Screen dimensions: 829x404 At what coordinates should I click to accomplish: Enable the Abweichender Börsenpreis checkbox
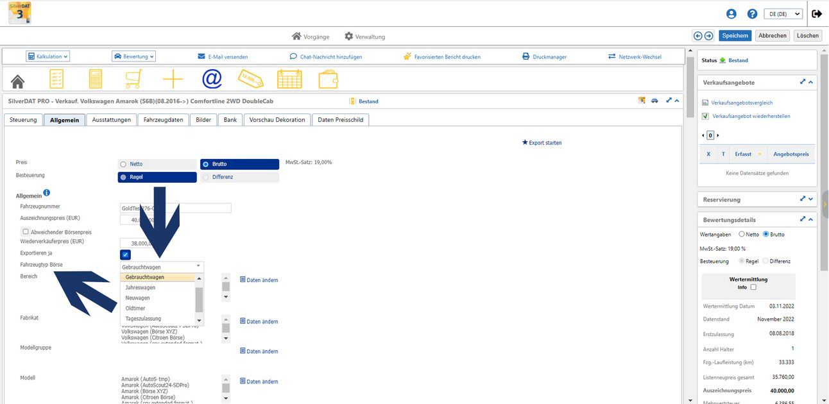pos(26,231)
